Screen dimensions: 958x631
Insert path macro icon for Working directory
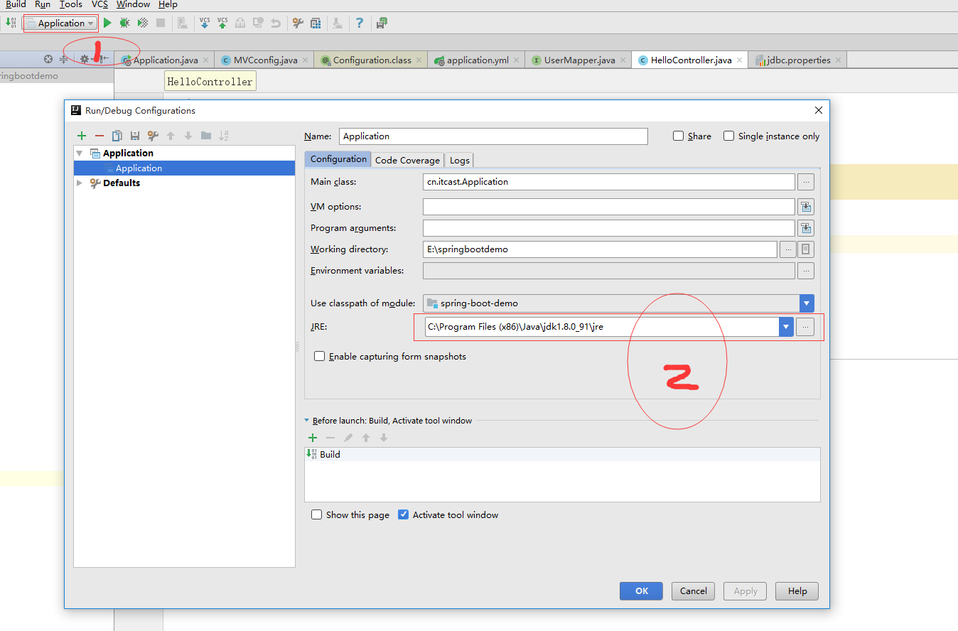[x=806, y=249]
